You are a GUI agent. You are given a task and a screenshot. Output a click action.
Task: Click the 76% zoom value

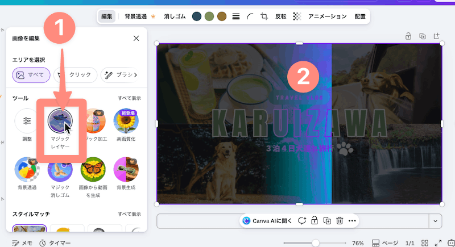(x=358, y=243)
